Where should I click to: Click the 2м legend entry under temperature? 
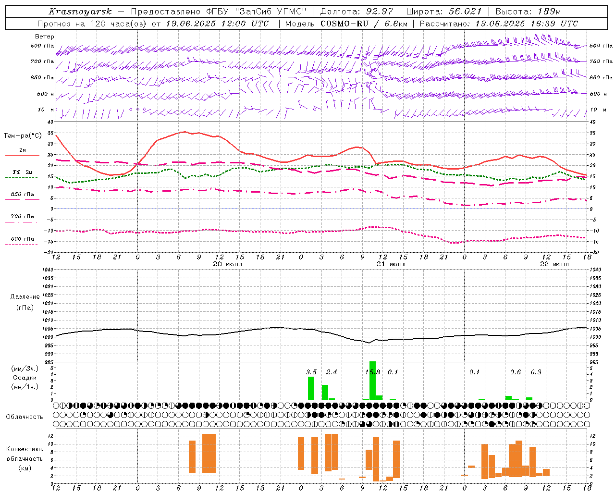(x=23, y=150)
